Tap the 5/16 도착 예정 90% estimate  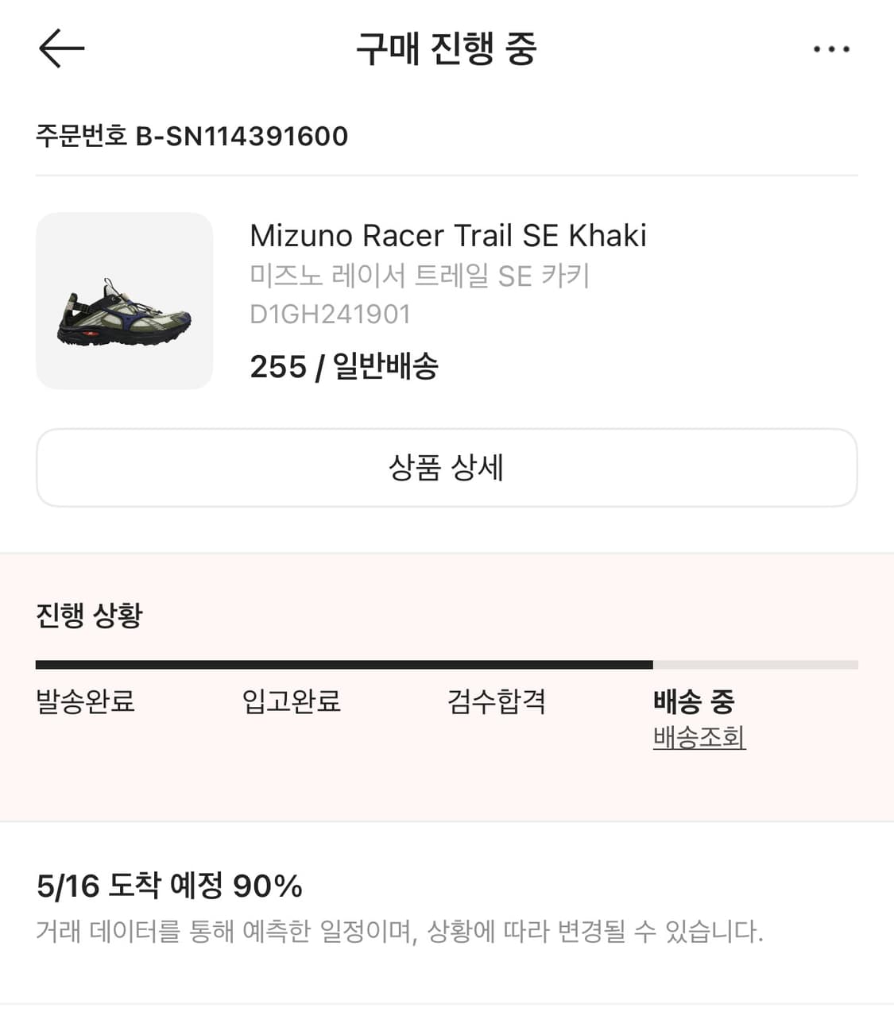[x=169, y=886]
